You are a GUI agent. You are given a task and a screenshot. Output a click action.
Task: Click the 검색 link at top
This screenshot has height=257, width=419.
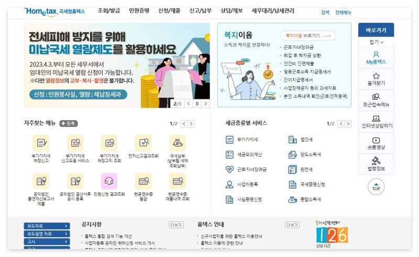point(325,12)
